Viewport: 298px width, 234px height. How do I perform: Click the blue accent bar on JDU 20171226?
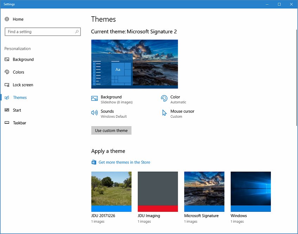tap(112, 209)
